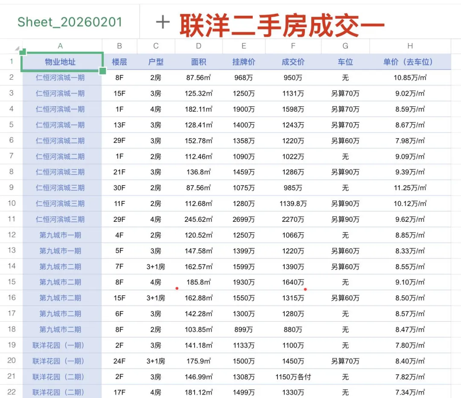Click the add new sheet plus icon
The width and height of the screenshot is (461, 398).
[163, 22]
